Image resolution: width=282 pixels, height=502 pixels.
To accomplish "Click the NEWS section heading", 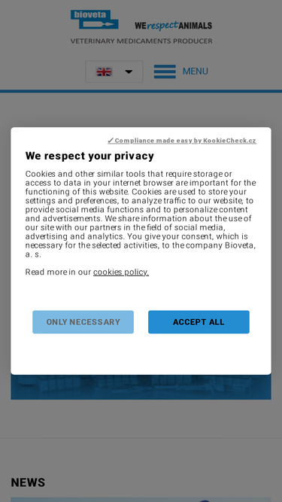I will pyautogui.click(x=28, y=482).
